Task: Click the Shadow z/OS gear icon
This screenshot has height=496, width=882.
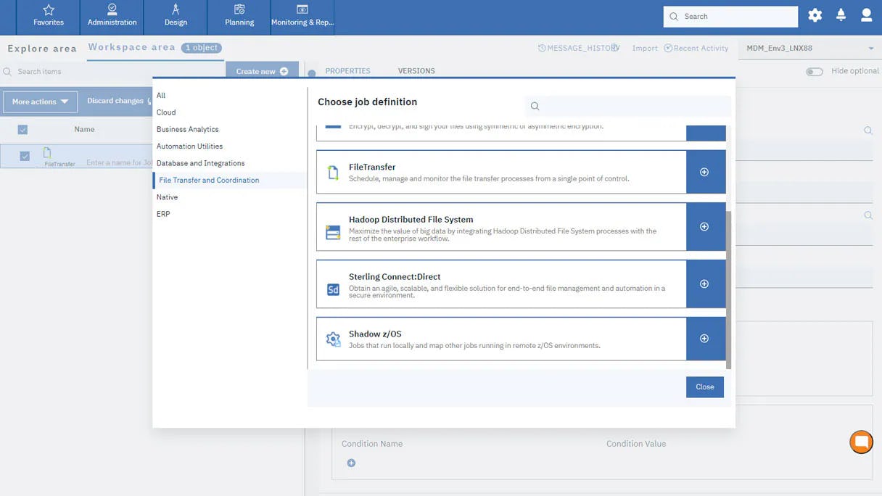Action: tap(333, 339)
